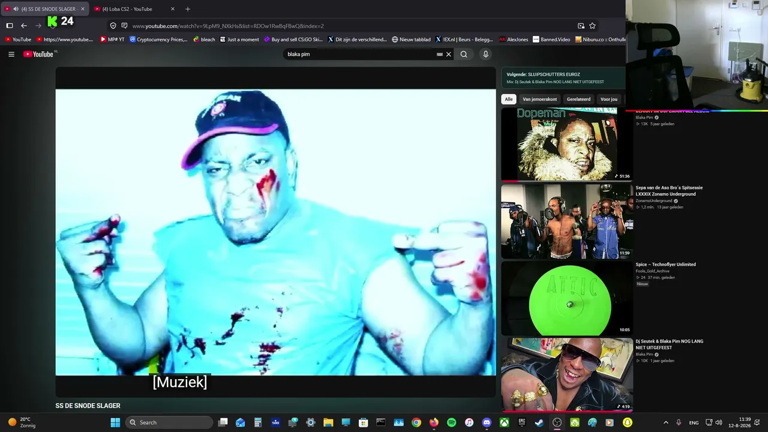The height and width of the screenshot is (432, 768).
Task: Open Epic Games Launcher from the taskbar
Action: [522, 422]
